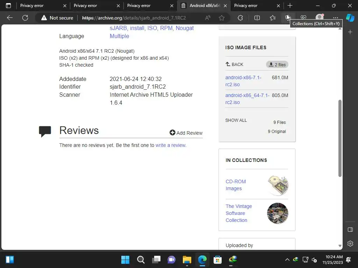
Task: Open Settings and more menu
Action: tap(335, 18)
